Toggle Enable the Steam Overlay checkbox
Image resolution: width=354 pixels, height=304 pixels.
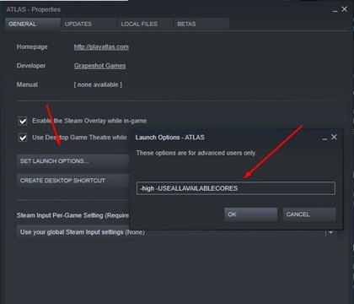tap(23, 121)
